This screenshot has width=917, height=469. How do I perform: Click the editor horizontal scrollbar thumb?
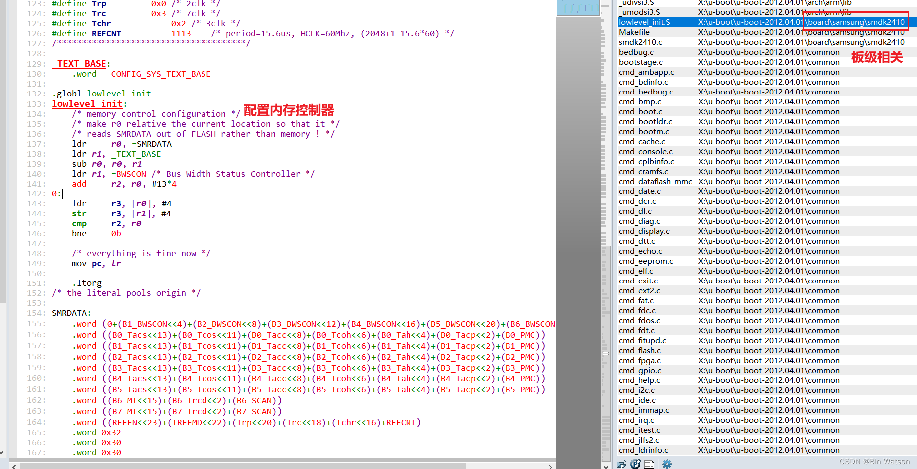click(x=243, y=466)
